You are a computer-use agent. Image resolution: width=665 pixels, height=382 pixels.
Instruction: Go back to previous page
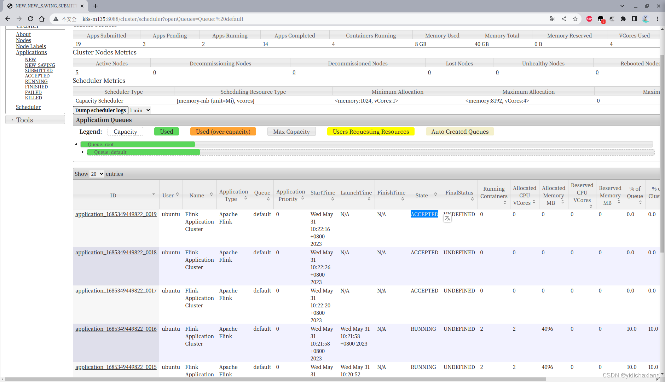pyautogui.click(x=8, y=19)
